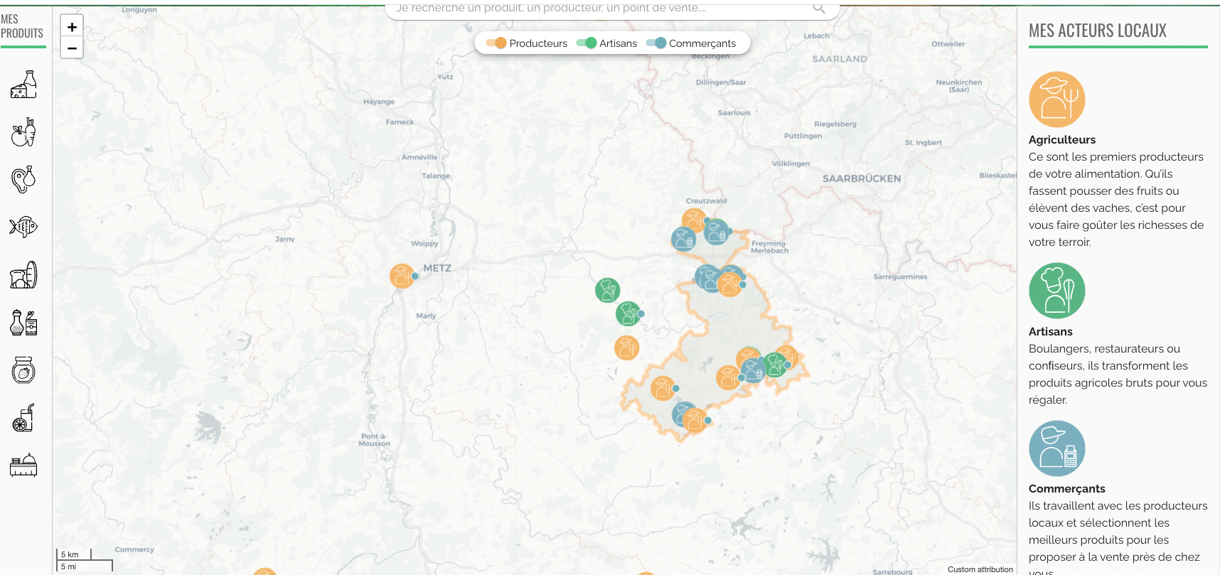The height and width of the screenshot is (575, 1220).
Task: Click the large green Artisans chef icon
Action: click(x=1057, y=291)
